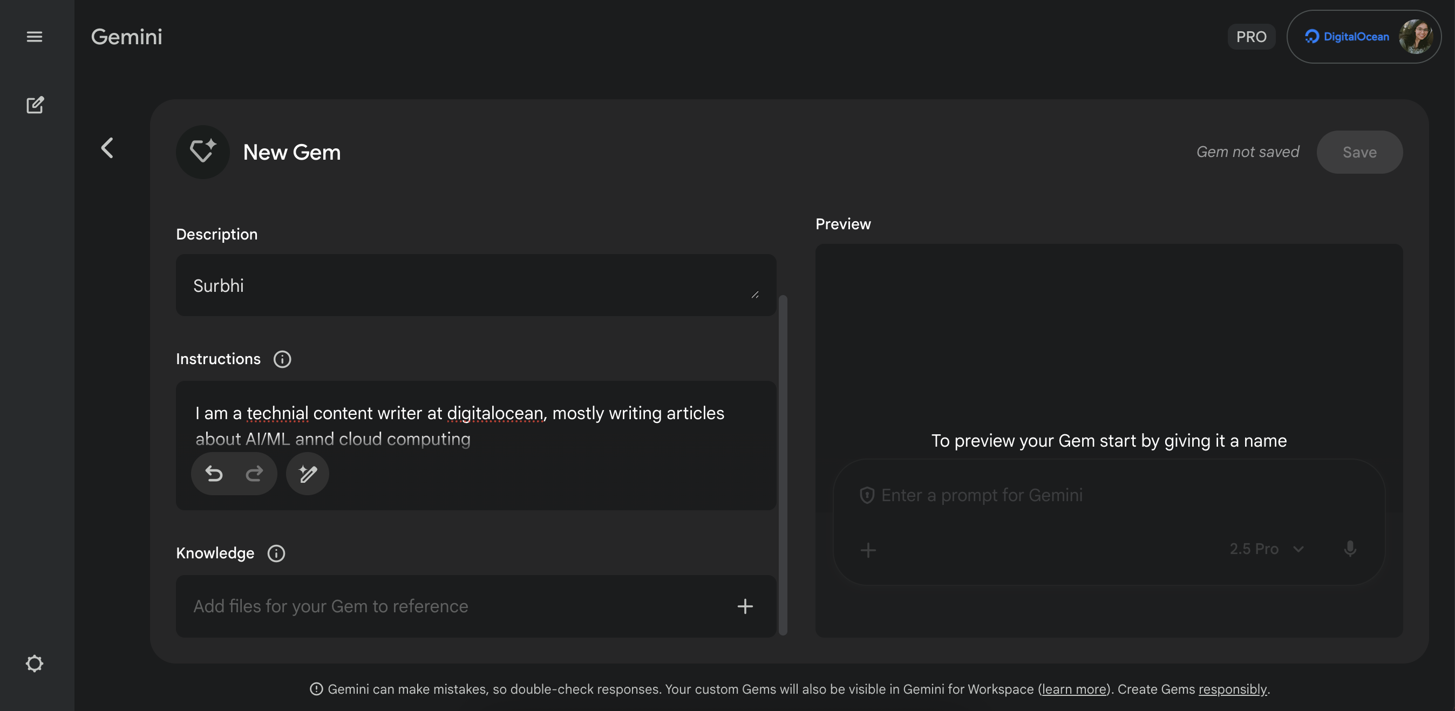
Task: Open the plus attachment icon in preview prompt
Action: [868, 549]
